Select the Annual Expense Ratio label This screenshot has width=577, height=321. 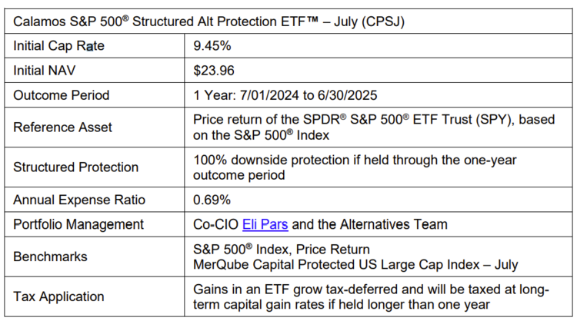coord(78,200)
